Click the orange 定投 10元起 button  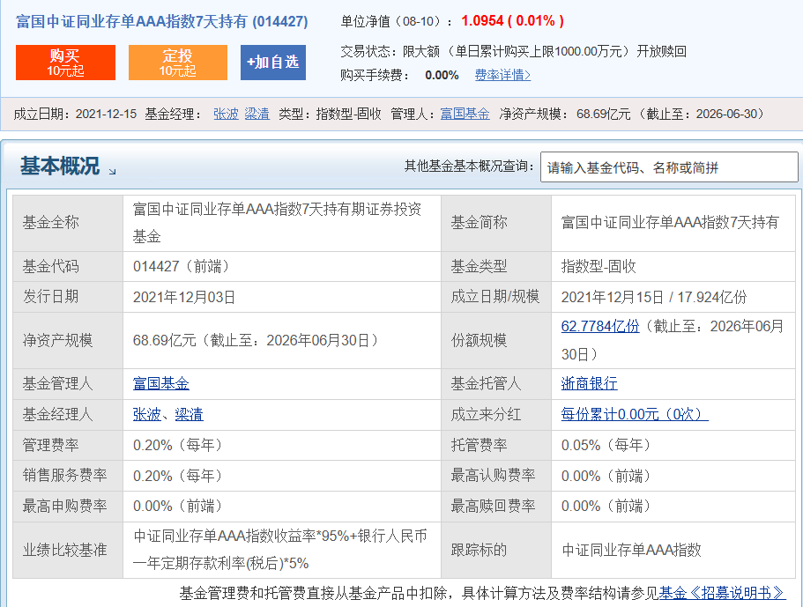click(178, 63)
